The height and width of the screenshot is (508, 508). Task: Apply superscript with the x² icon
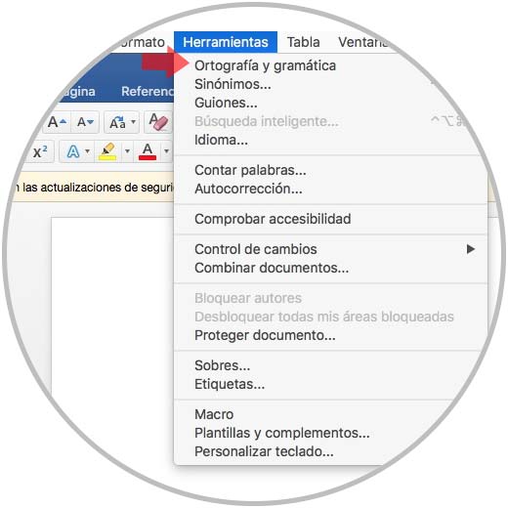pyautogui.click(x=40, y=151)
